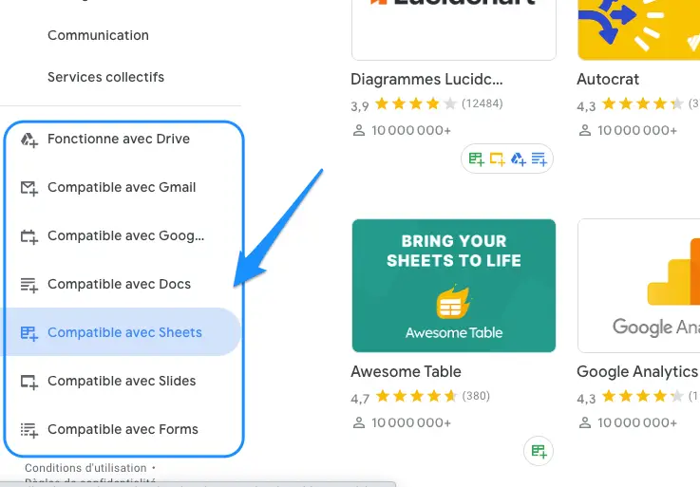Open the Services collectifs category
The image size is (700, 487).
click(105, 77)
